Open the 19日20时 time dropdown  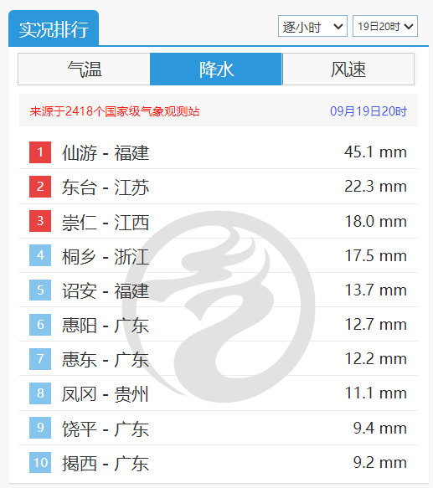[x=385, y=26]
